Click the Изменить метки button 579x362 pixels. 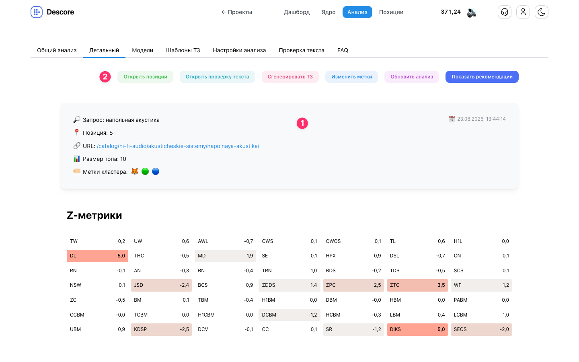[351, 77]
